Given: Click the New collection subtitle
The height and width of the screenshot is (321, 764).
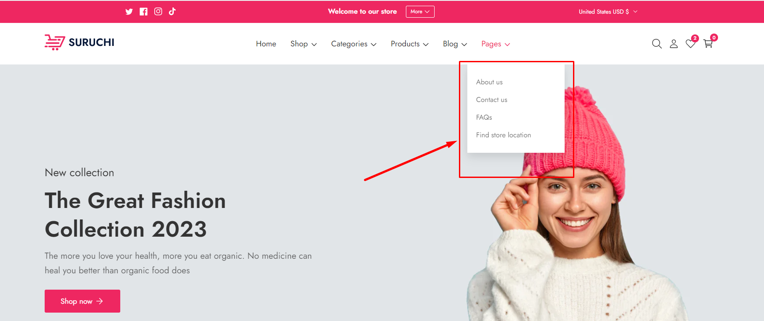Looking at the screenshot, I should (80, 173).
